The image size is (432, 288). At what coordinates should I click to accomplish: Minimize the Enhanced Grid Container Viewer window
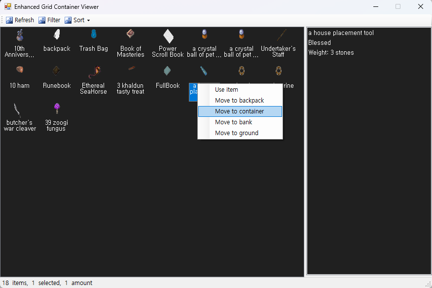(375, 6)
